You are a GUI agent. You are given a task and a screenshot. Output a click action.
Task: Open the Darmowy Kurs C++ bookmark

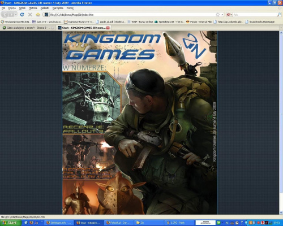pyautogui.click(x=79, y=22)
